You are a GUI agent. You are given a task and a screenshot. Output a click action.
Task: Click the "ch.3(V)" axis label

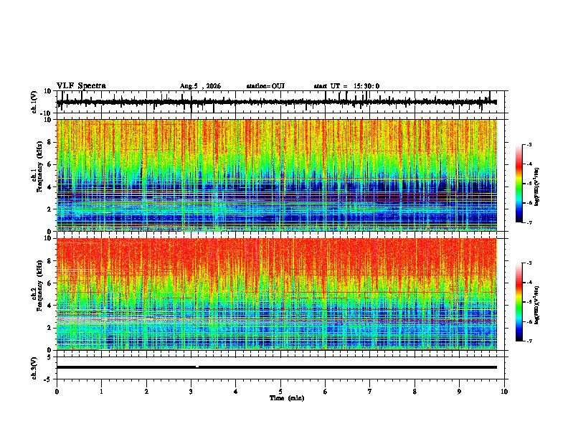(x=34, y=368)
